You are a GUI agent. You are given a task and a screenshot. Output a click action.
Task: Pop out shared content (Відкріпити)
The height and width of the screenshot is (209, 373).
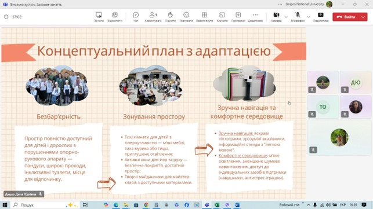point(115,17)
